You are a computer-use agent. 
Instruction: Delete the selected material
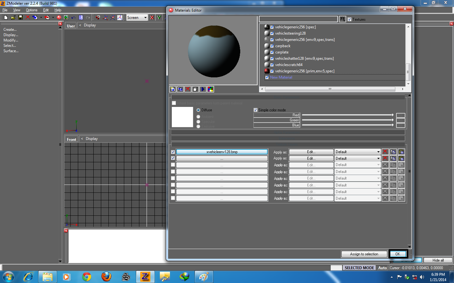click(188, 89)
